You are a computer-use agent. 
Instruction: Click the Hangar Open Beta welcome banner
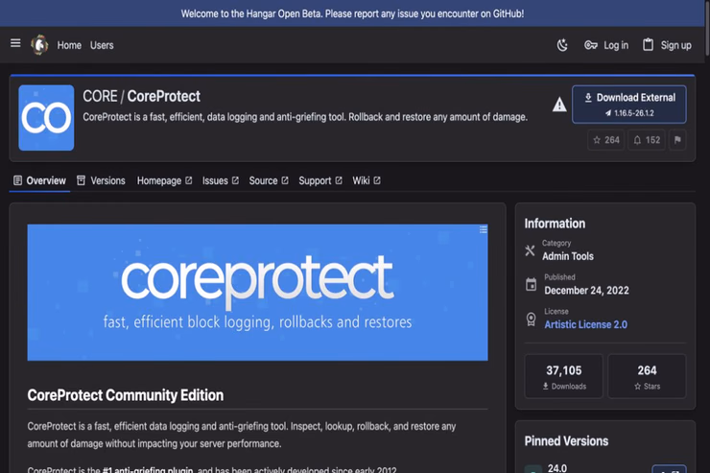(352, 13)
